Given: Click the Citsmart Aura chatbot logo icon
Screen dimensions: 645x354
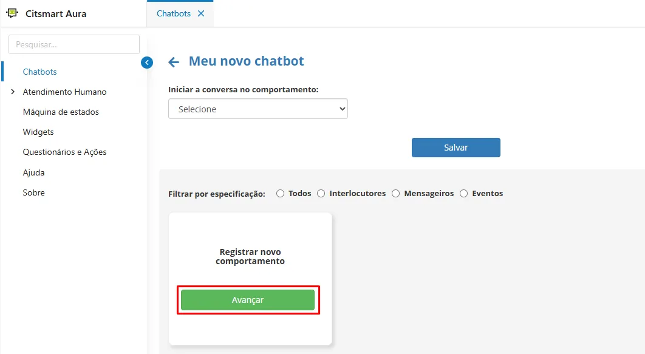Looking at the screenshot, I should tap(12, 13).
